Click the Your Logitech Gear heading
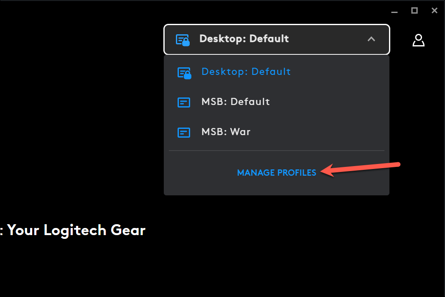The image size is (445, 297). click(x=73, y=230)
